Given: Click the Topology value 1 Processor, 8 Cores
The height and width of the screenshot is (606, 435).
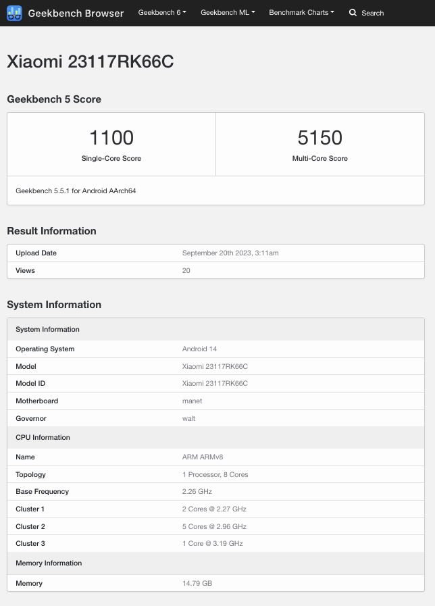Looking at the screenshot, I should tap(215, 475).
